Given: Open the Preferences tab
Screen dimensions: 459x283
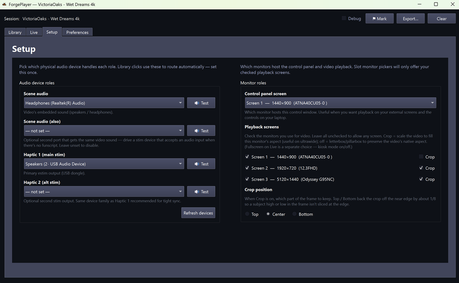Looking at the screenshot, I should [x=77, y=32].
